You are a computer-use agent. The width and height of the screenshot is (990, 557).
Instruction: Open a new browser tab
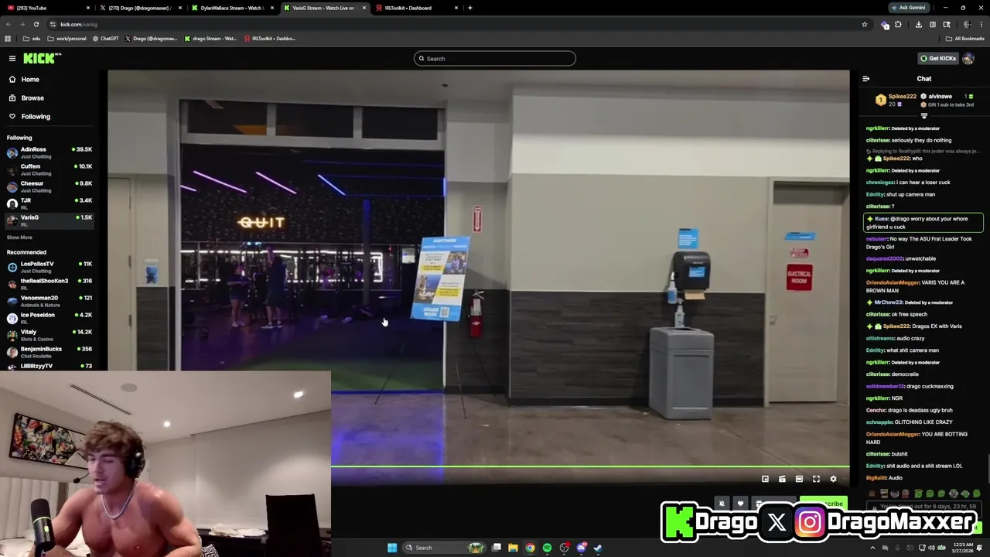(470, 8)
